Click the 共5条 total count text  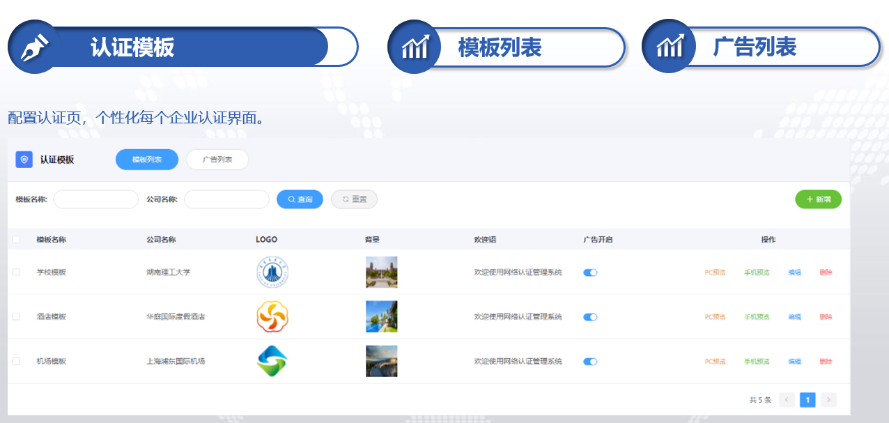pyautogui.click(x=760, y=401)
